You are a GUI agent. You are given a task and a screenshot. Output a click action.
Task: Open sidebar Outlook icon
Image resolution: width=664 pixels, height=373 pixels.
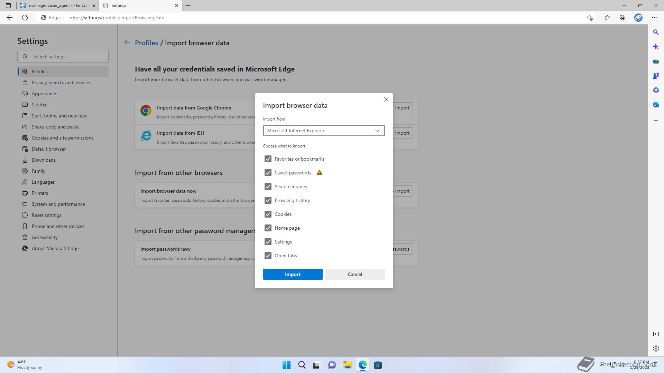[x=656, y=105]
